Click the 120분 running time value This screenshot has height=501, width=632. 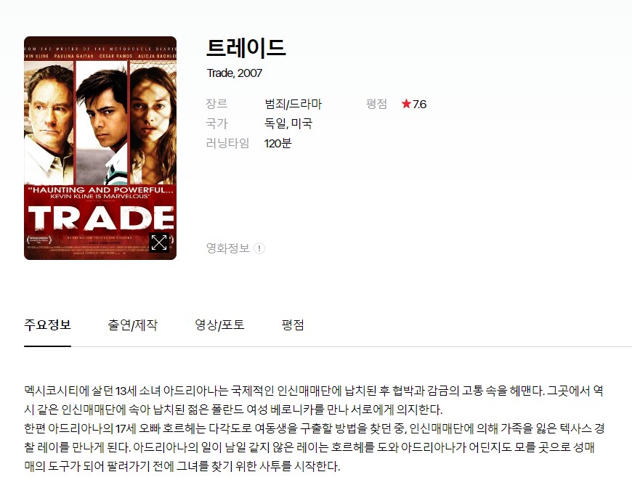point(277,143)
